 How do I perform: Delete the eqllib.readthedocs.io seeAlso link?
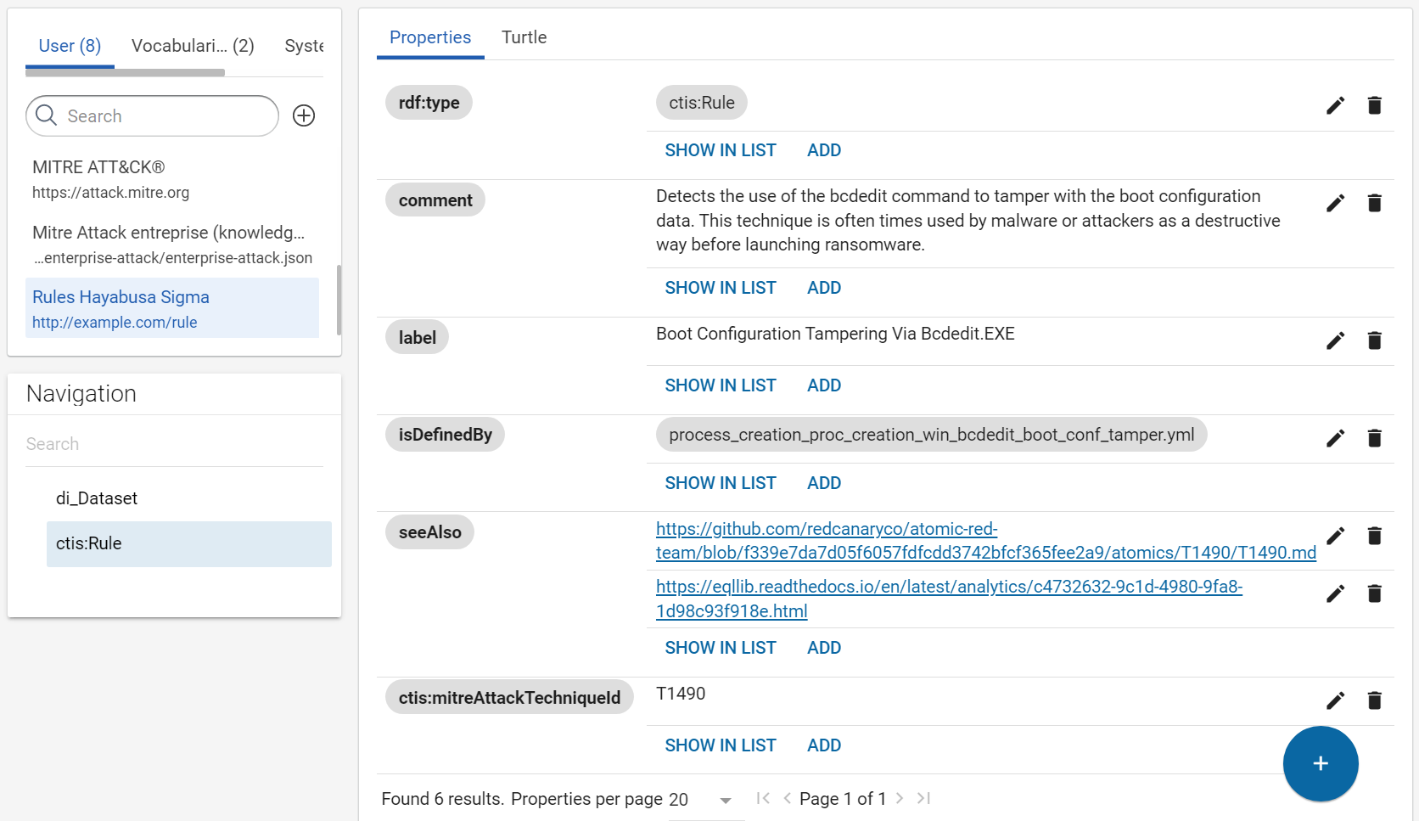[x=1374, y=593]
